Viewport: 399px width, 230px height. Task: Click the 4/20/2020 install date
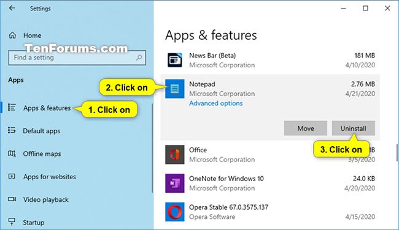[x=360, y=188]
